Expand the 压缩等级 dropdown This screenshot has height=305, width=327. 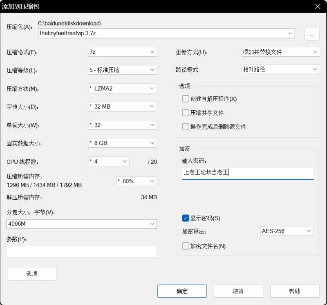click(122, 70)
